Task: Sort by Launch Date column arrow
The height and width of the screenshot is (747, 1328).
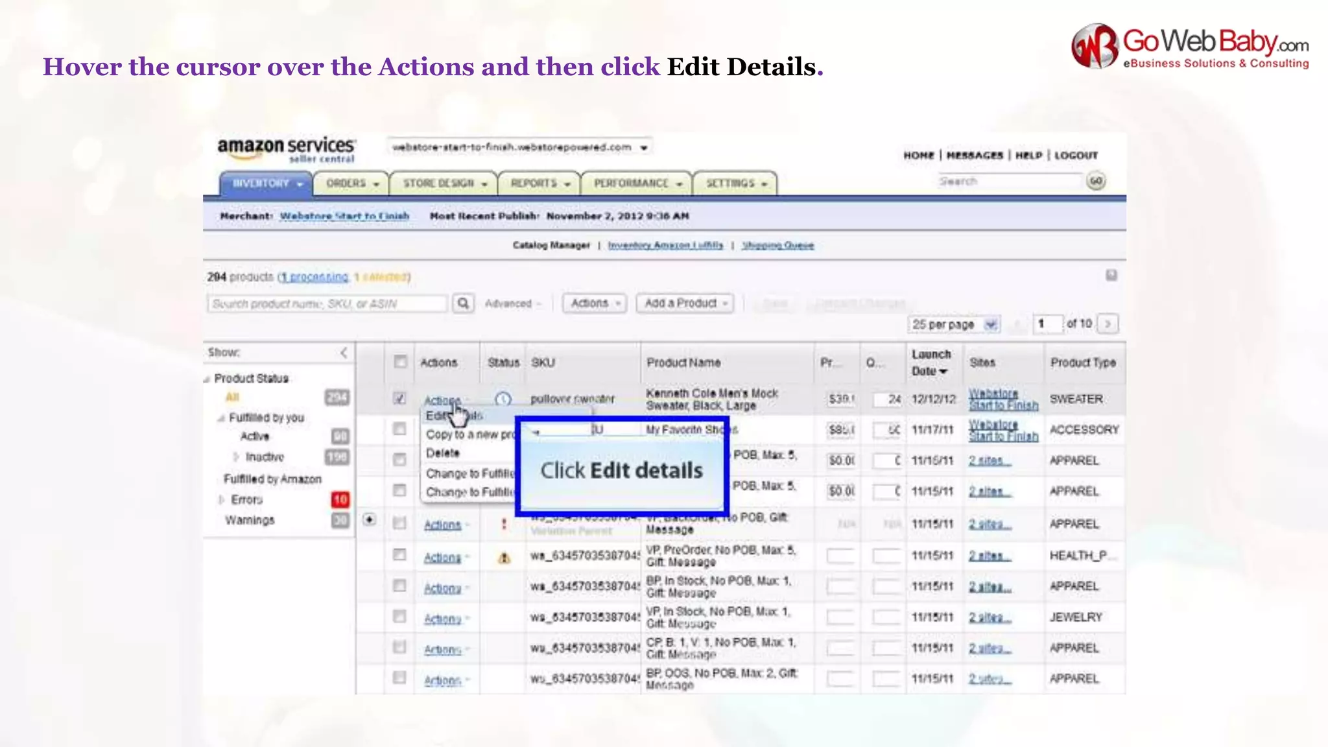Action: click(943, 372)
